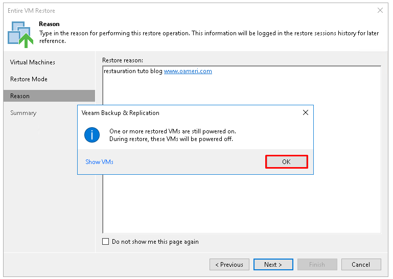The image size is (393, 279).
Task: Cancel the restore wizard
Action: 361,265
